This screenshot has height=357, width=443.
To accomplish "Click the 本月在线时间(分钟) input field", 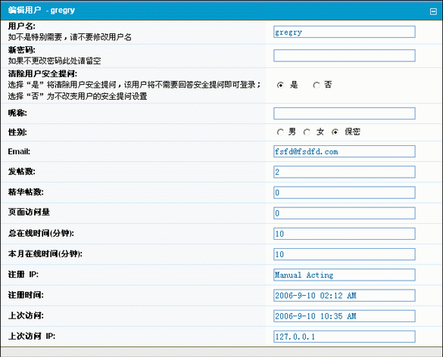I will pos(345,254).
